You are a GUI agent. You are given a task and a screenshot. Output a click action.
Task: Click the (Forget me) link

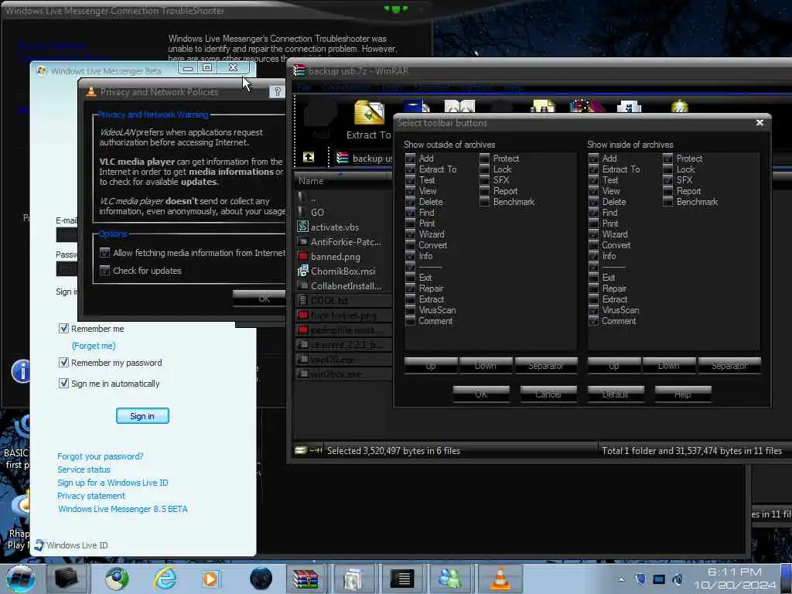[x=94, y=346]
